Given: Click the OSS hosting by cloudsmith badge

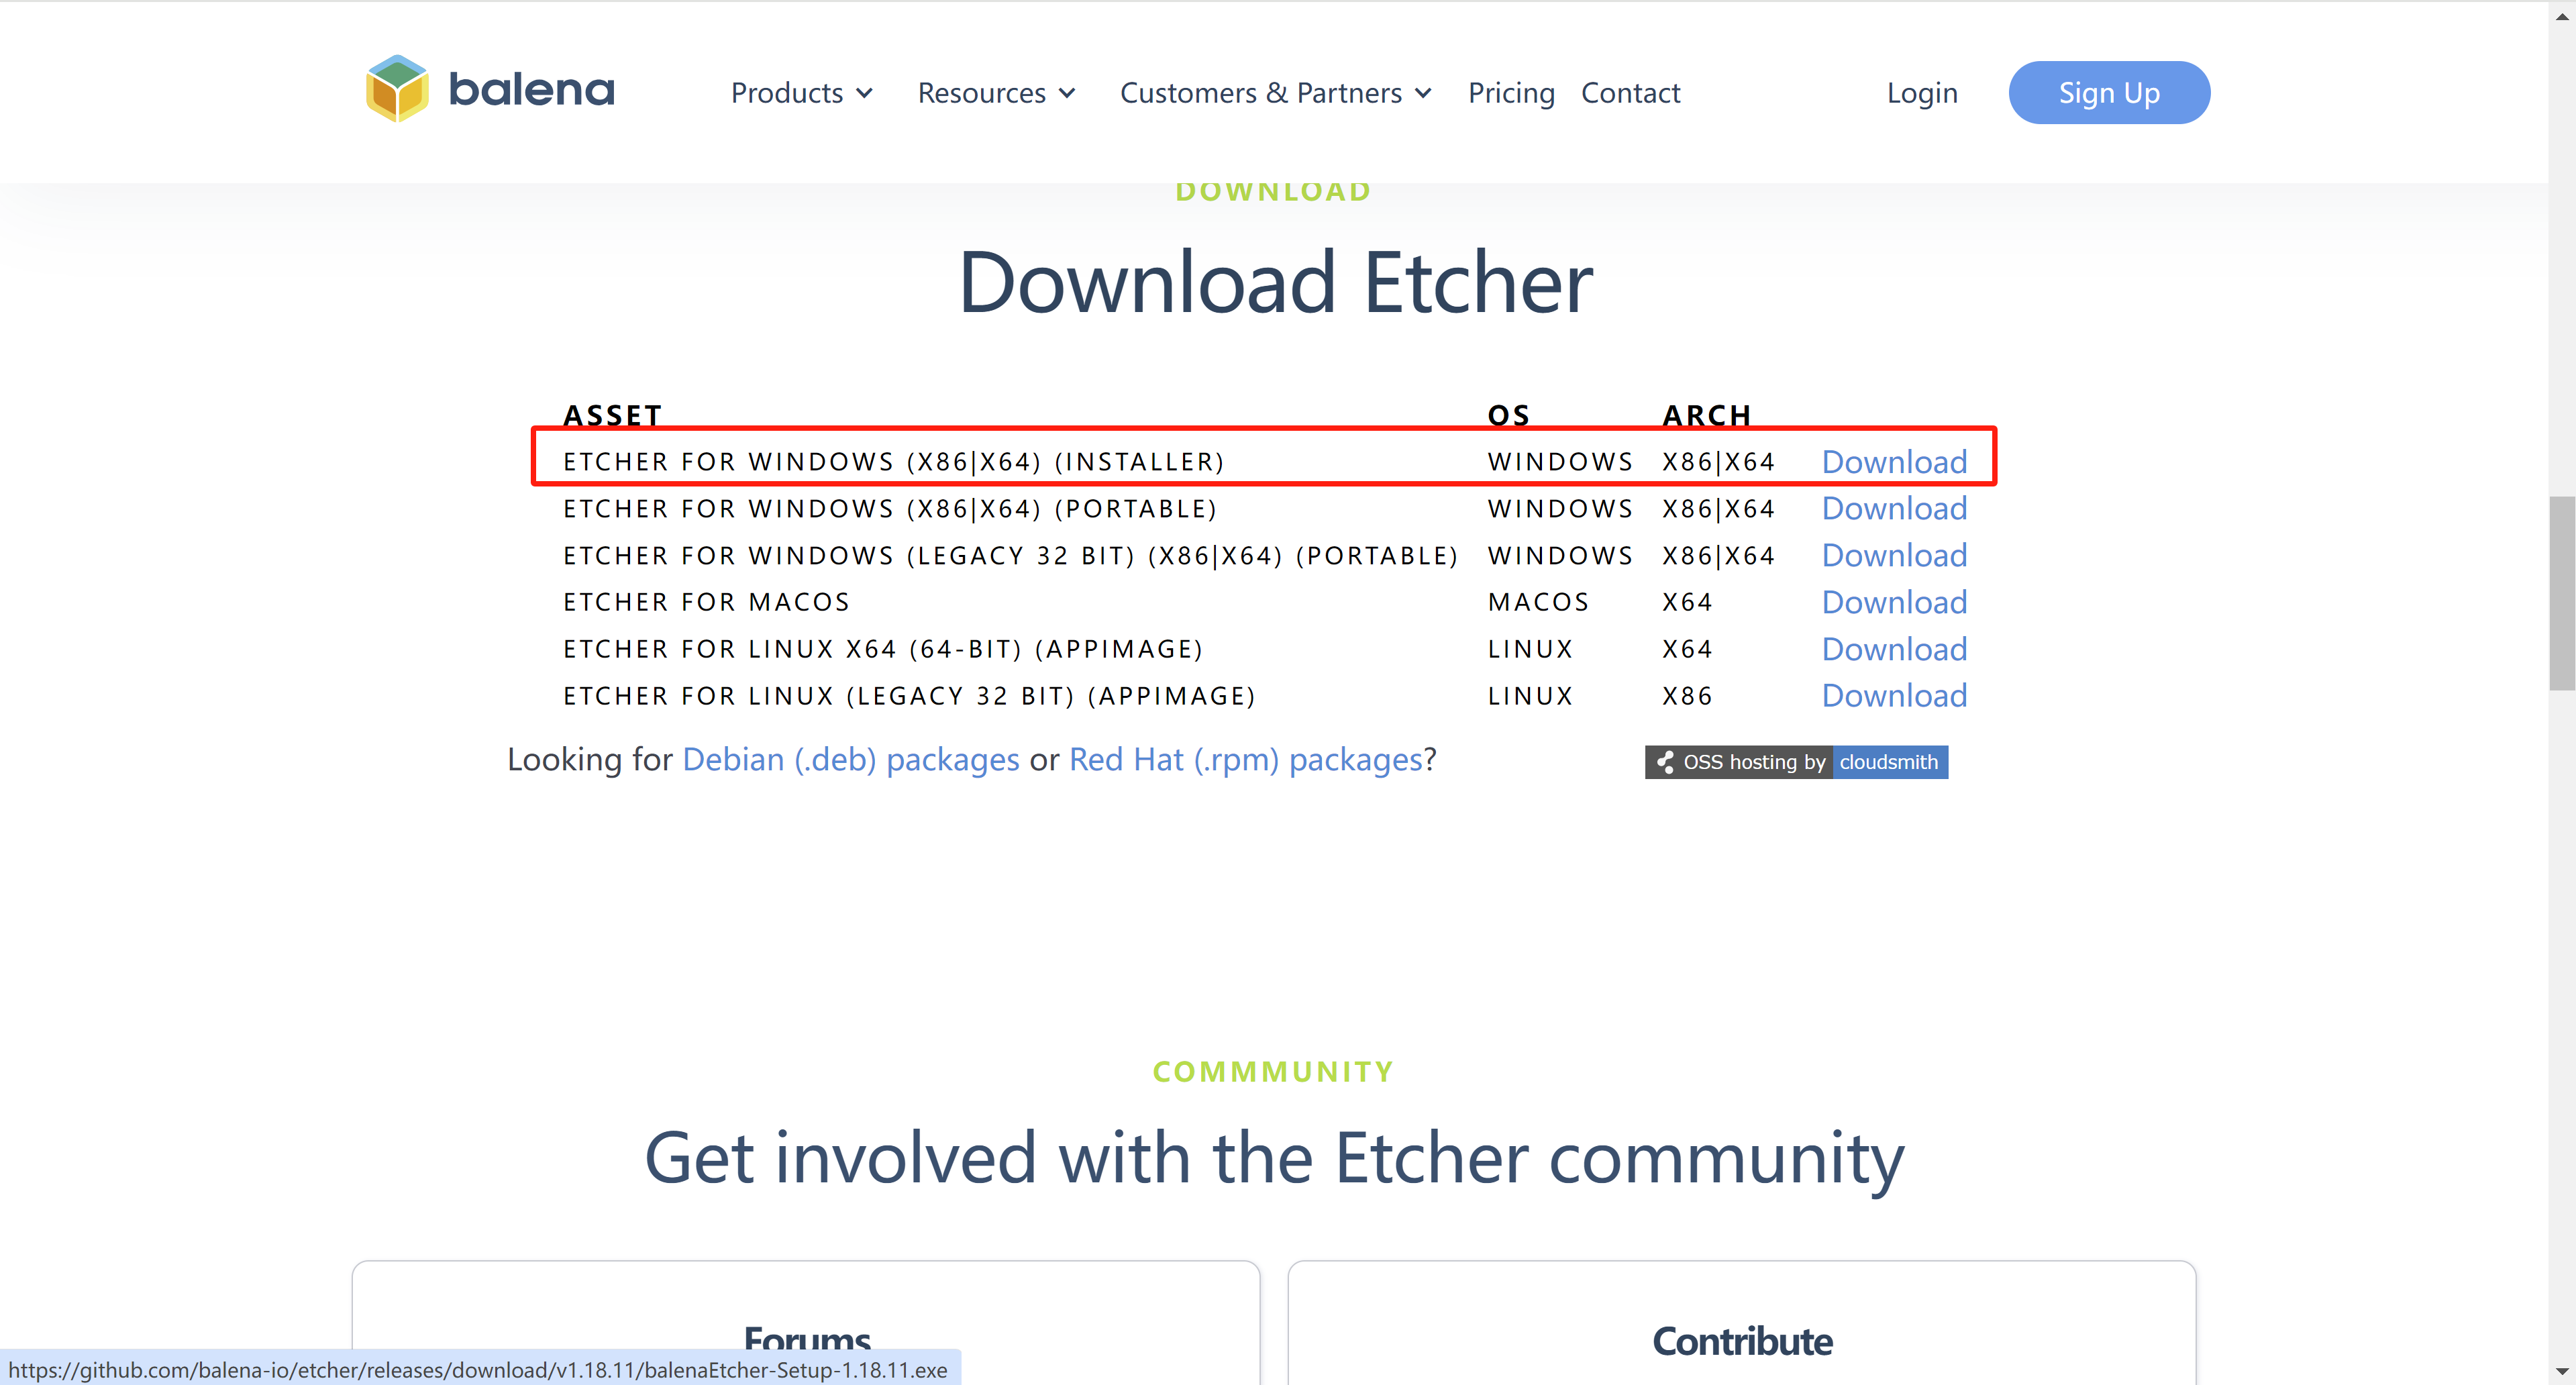Looking at the screenshot, I should pyautogui.click(x=1796, y=762).
